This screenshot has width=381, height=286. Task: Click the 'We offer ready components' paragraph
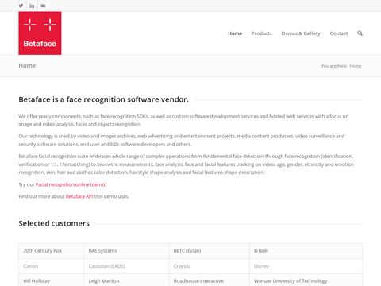point(183,120)
